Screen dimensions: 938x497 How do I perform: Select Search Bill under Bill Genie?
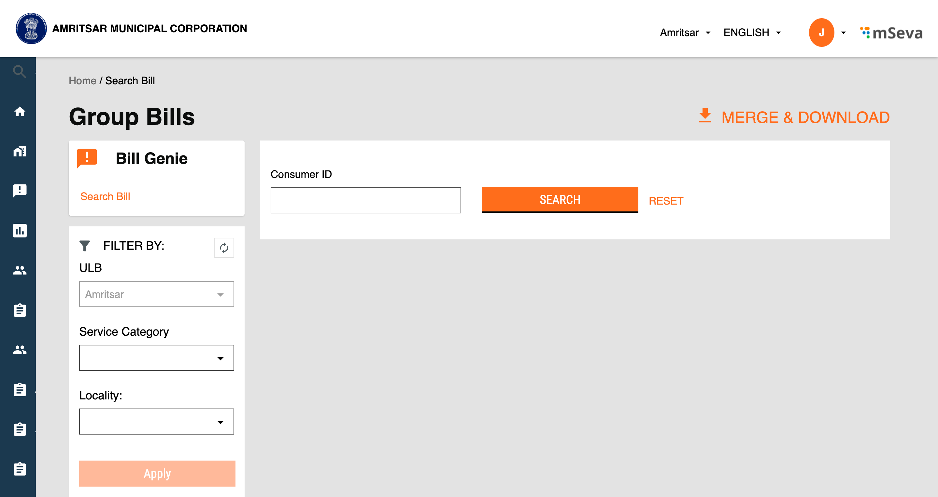(x=105, y=196)
